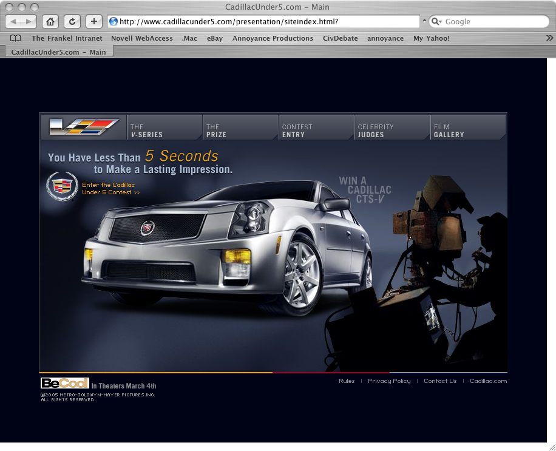Open the CivDebate bookmark
Screen dimensions: 556x451
340,38
